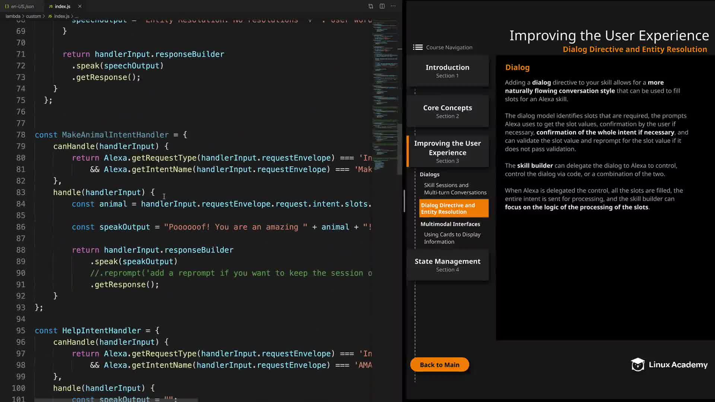The image size is (715, 402).
Task: Select Skill Sessions and Multi-turn Conversations
Action: click(x=455, y=189)
